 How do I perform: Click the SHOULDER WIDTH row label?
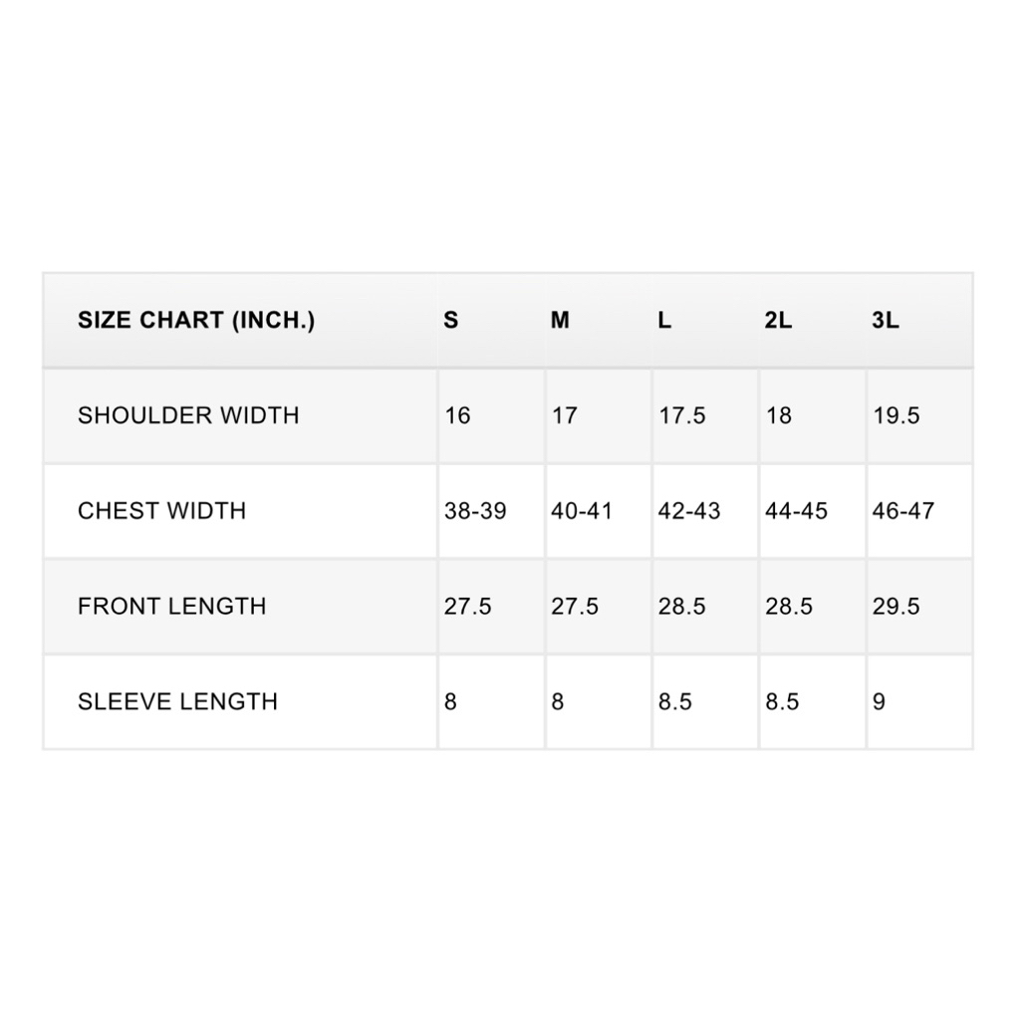click(x=188, y=415)
